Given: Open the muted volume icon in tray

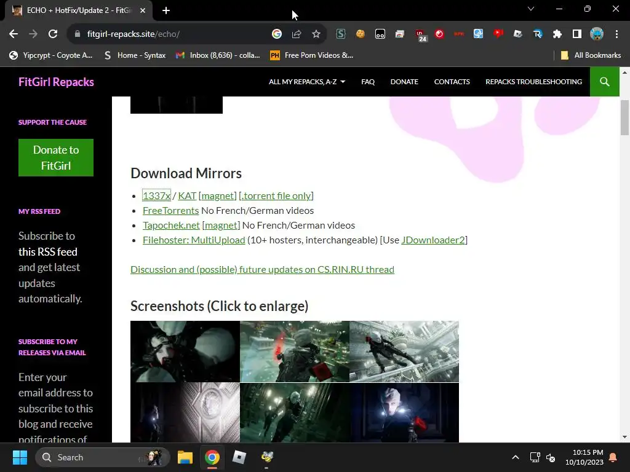Looking at the screenshot, I should 551,457.
